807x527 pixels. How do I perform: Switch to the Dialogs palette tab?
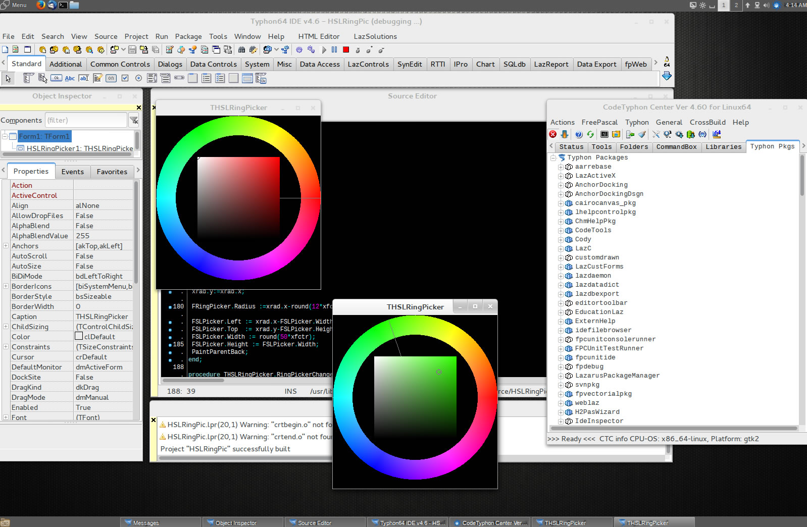click(170, 64)
